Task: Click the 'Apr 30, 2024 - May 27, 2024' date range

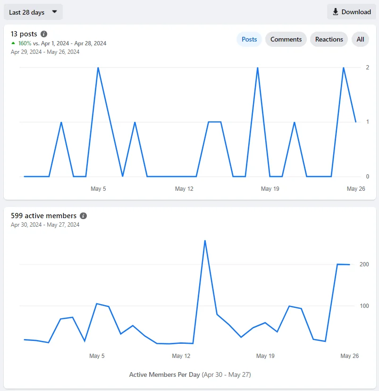Action: tap(45, 225)
